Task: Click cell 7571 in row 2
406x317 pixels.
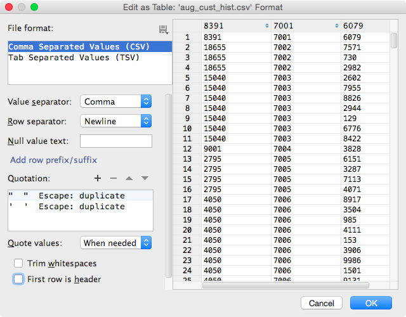Action: pos(365,48)
